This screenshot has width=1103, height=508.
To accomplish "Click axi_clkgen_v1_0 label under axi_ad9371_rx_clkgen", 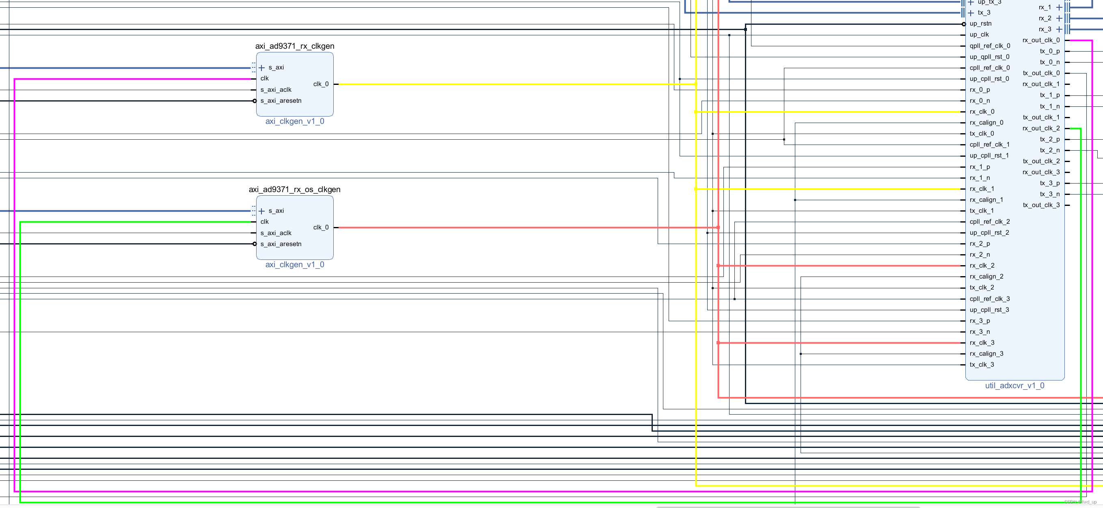I will [295, 121].
